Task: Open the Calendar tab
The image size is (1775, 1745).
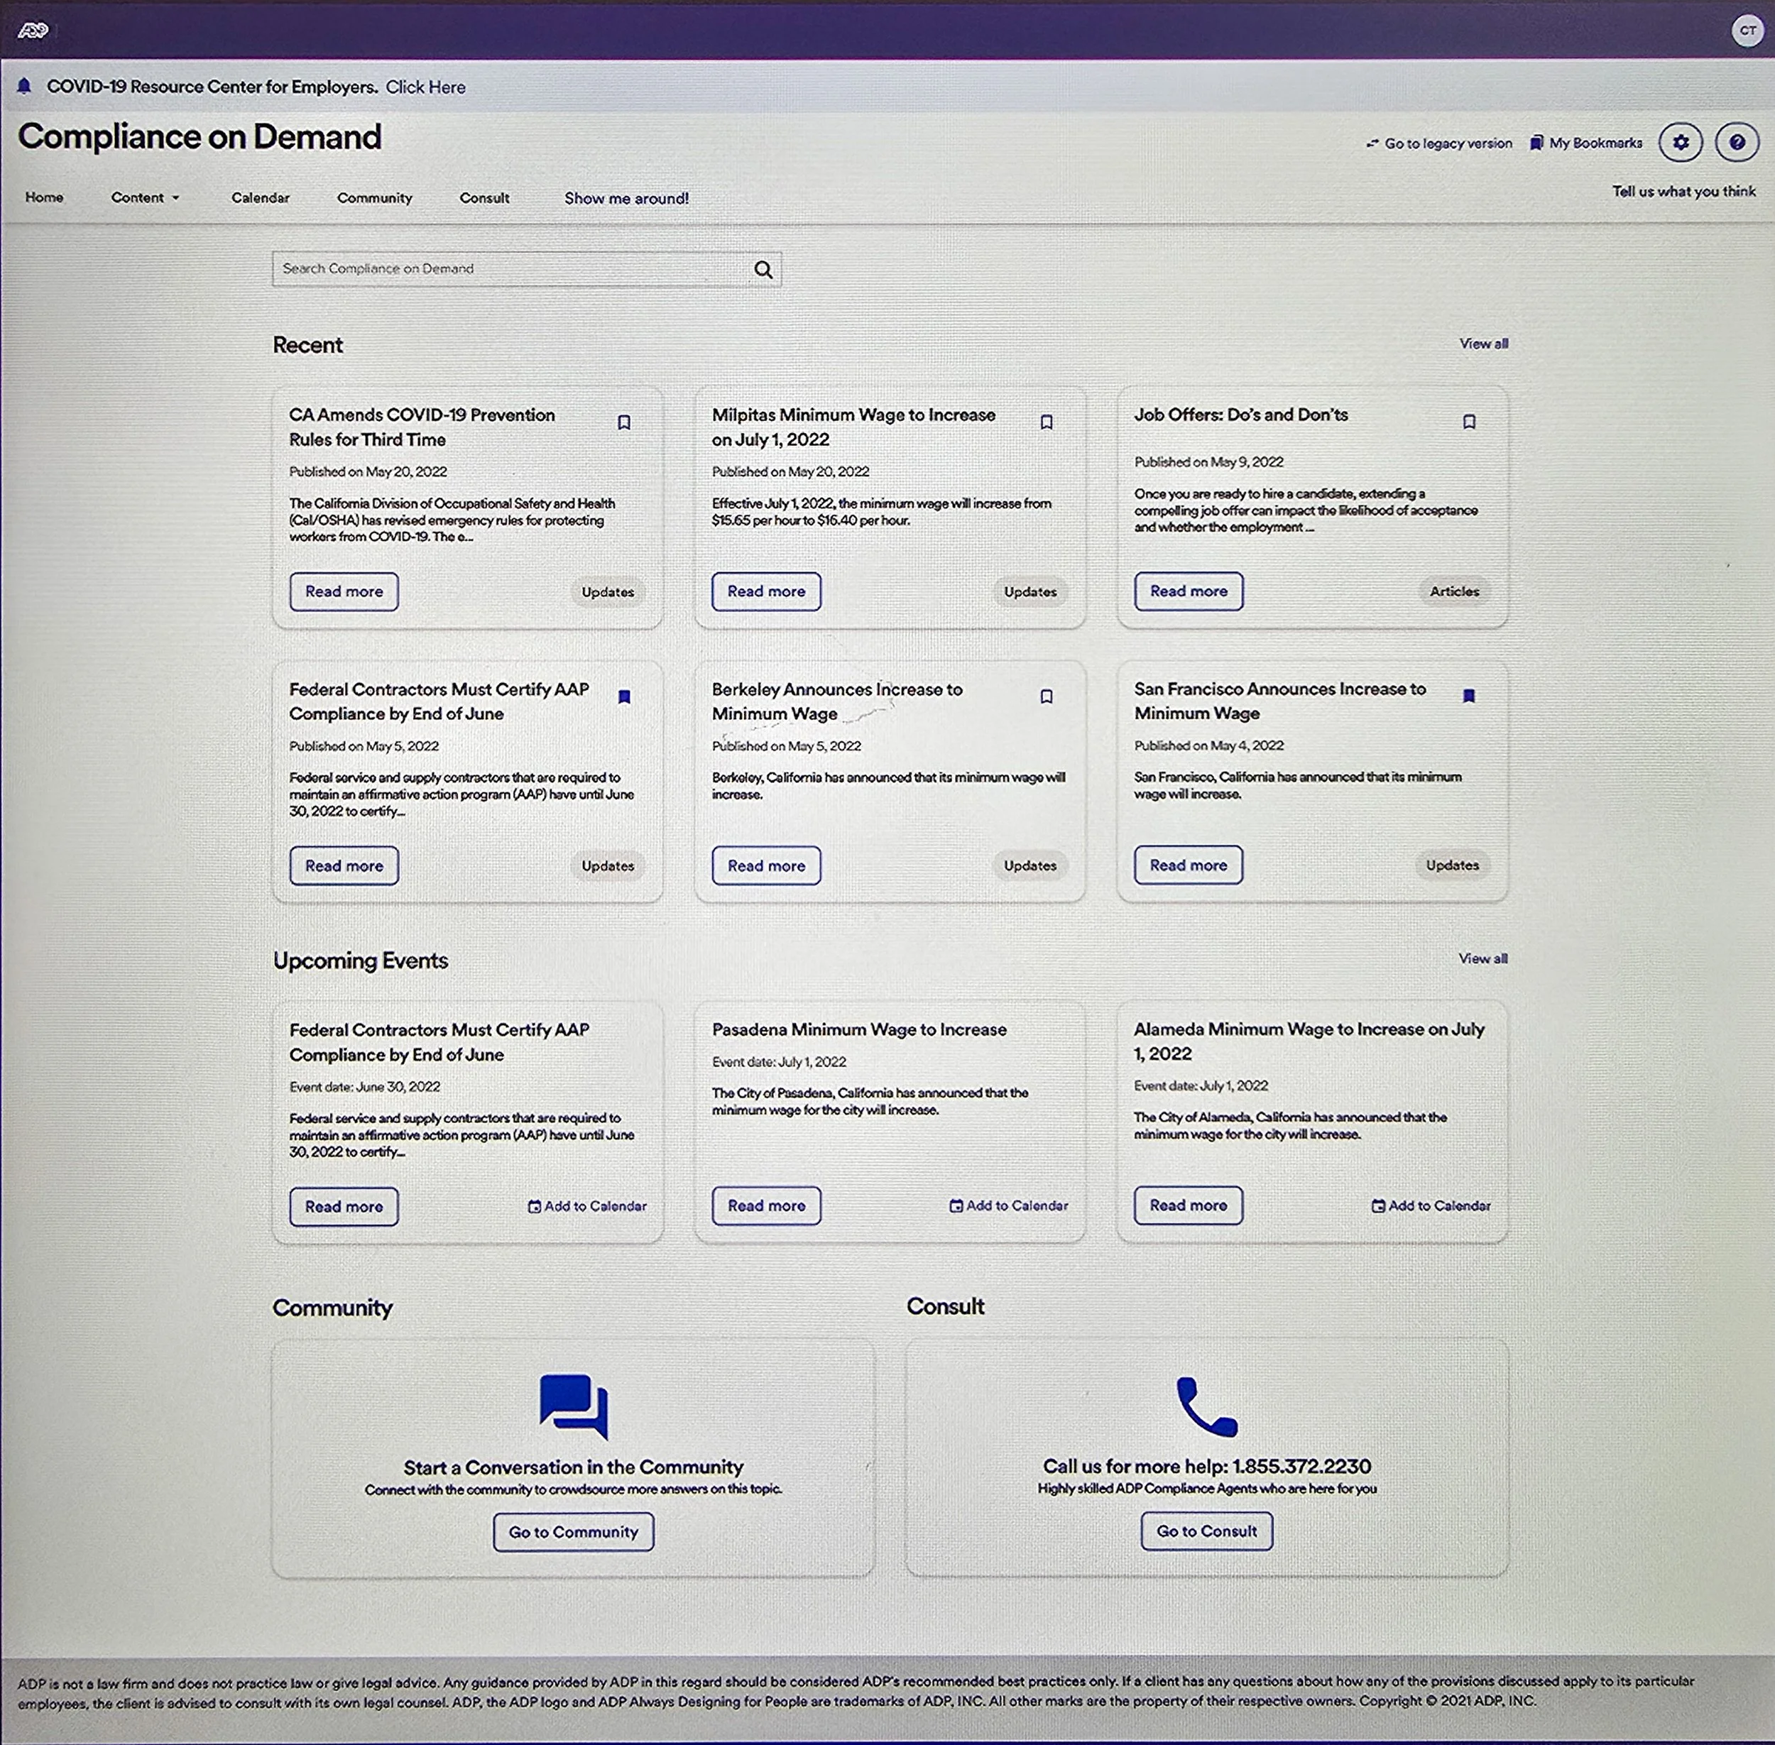Action: pyautogui.click(x=261, y=198)
